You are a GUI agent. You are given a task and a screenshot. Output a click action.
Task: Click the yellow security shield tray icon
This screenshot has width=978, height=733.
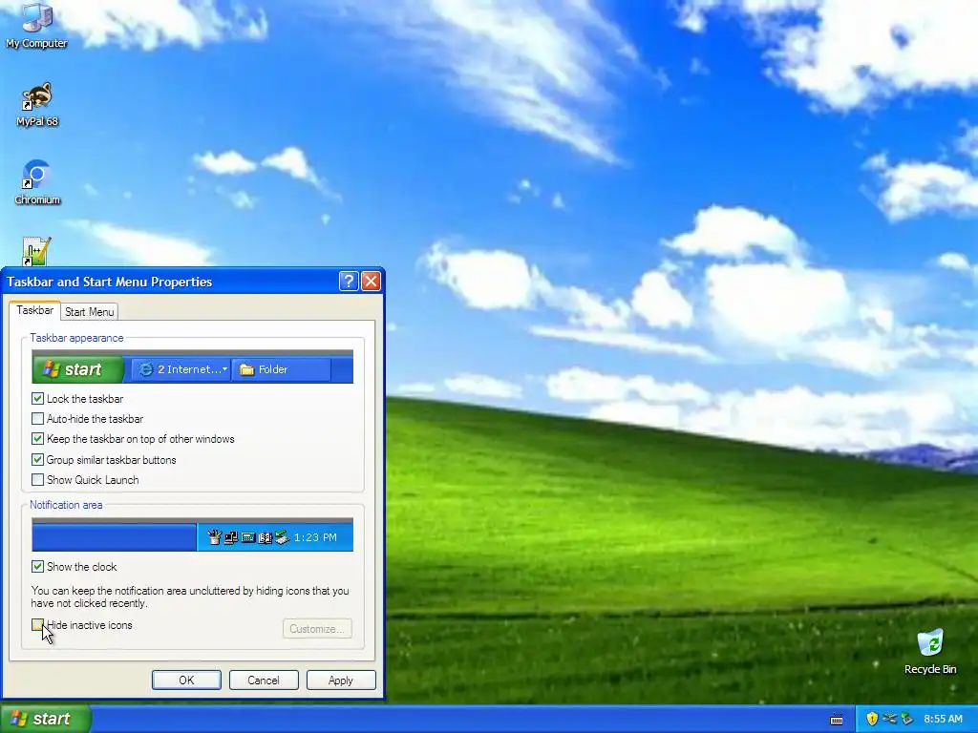[872, 719]
